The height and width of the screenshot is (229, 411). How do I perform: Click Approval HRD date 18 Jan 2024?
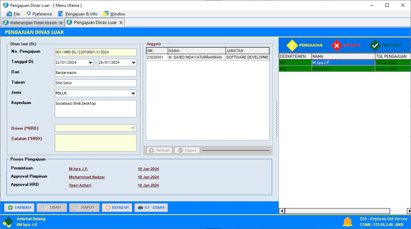pos(148,185)
